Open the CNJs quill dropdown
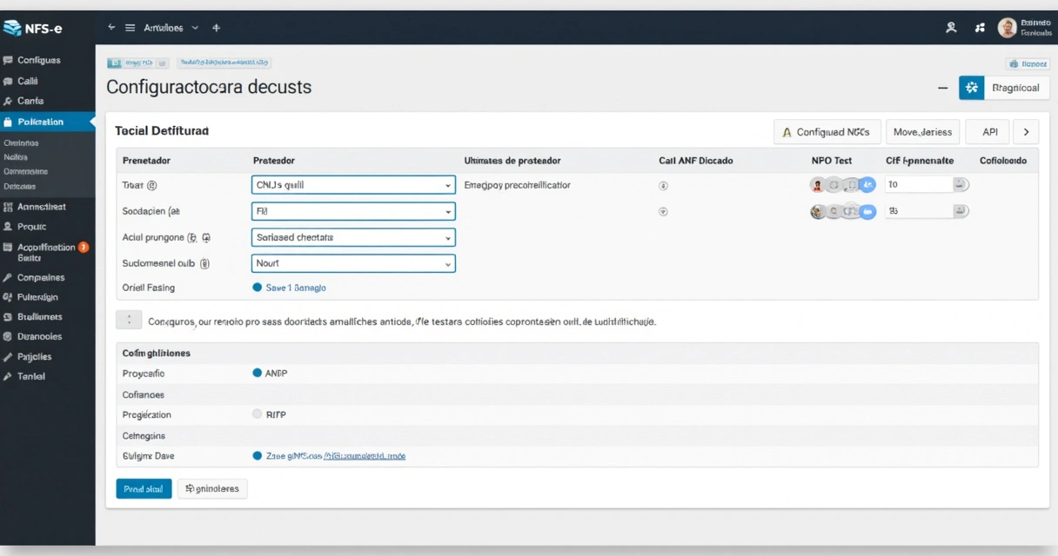Image resolution: width=1058 pixels, height=556 pixels. coord(352,184)
